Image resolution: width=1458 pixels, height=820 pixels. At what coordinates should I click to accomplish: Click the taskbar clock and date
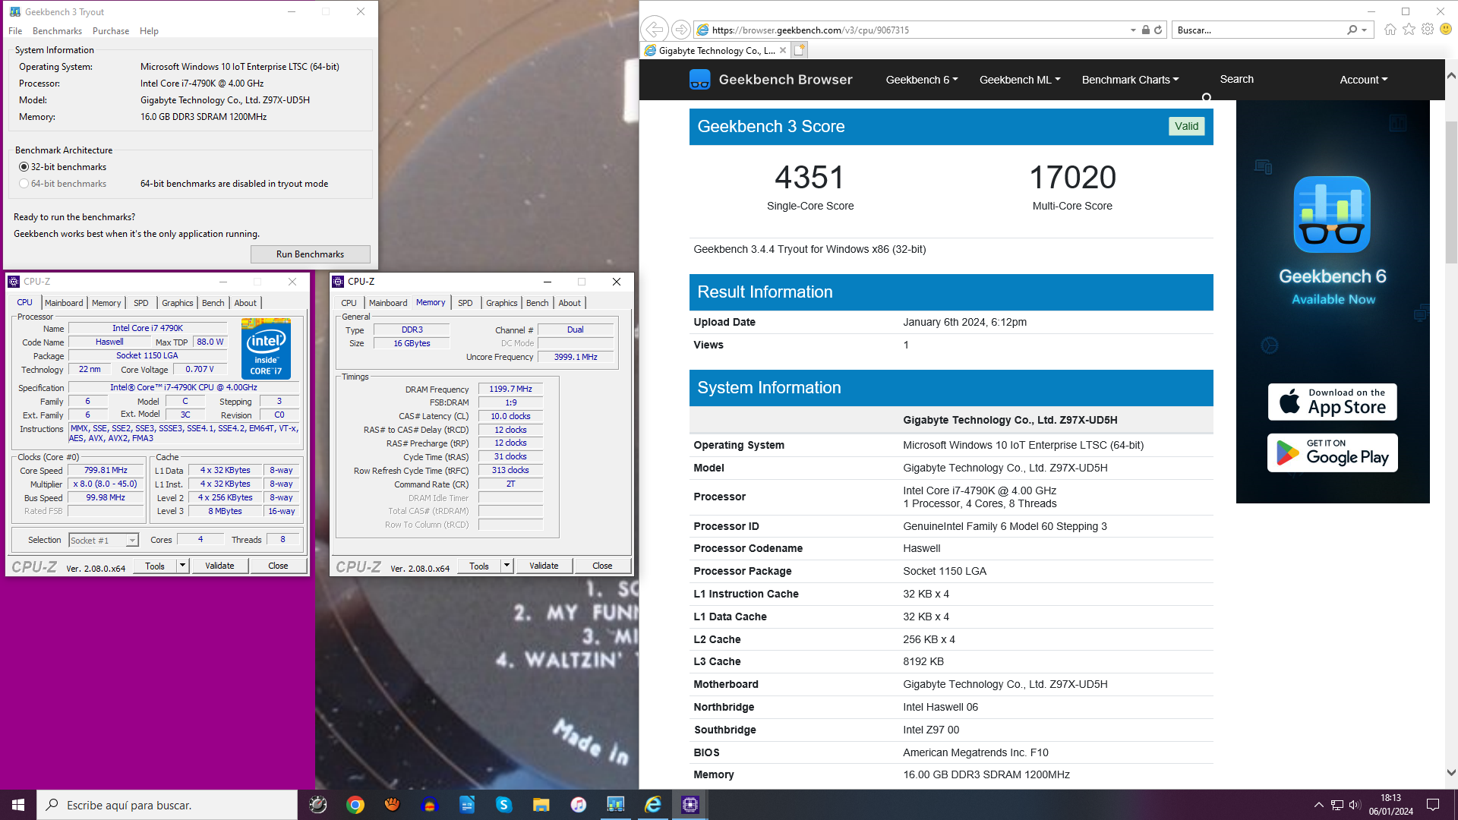pos(1391,805)
